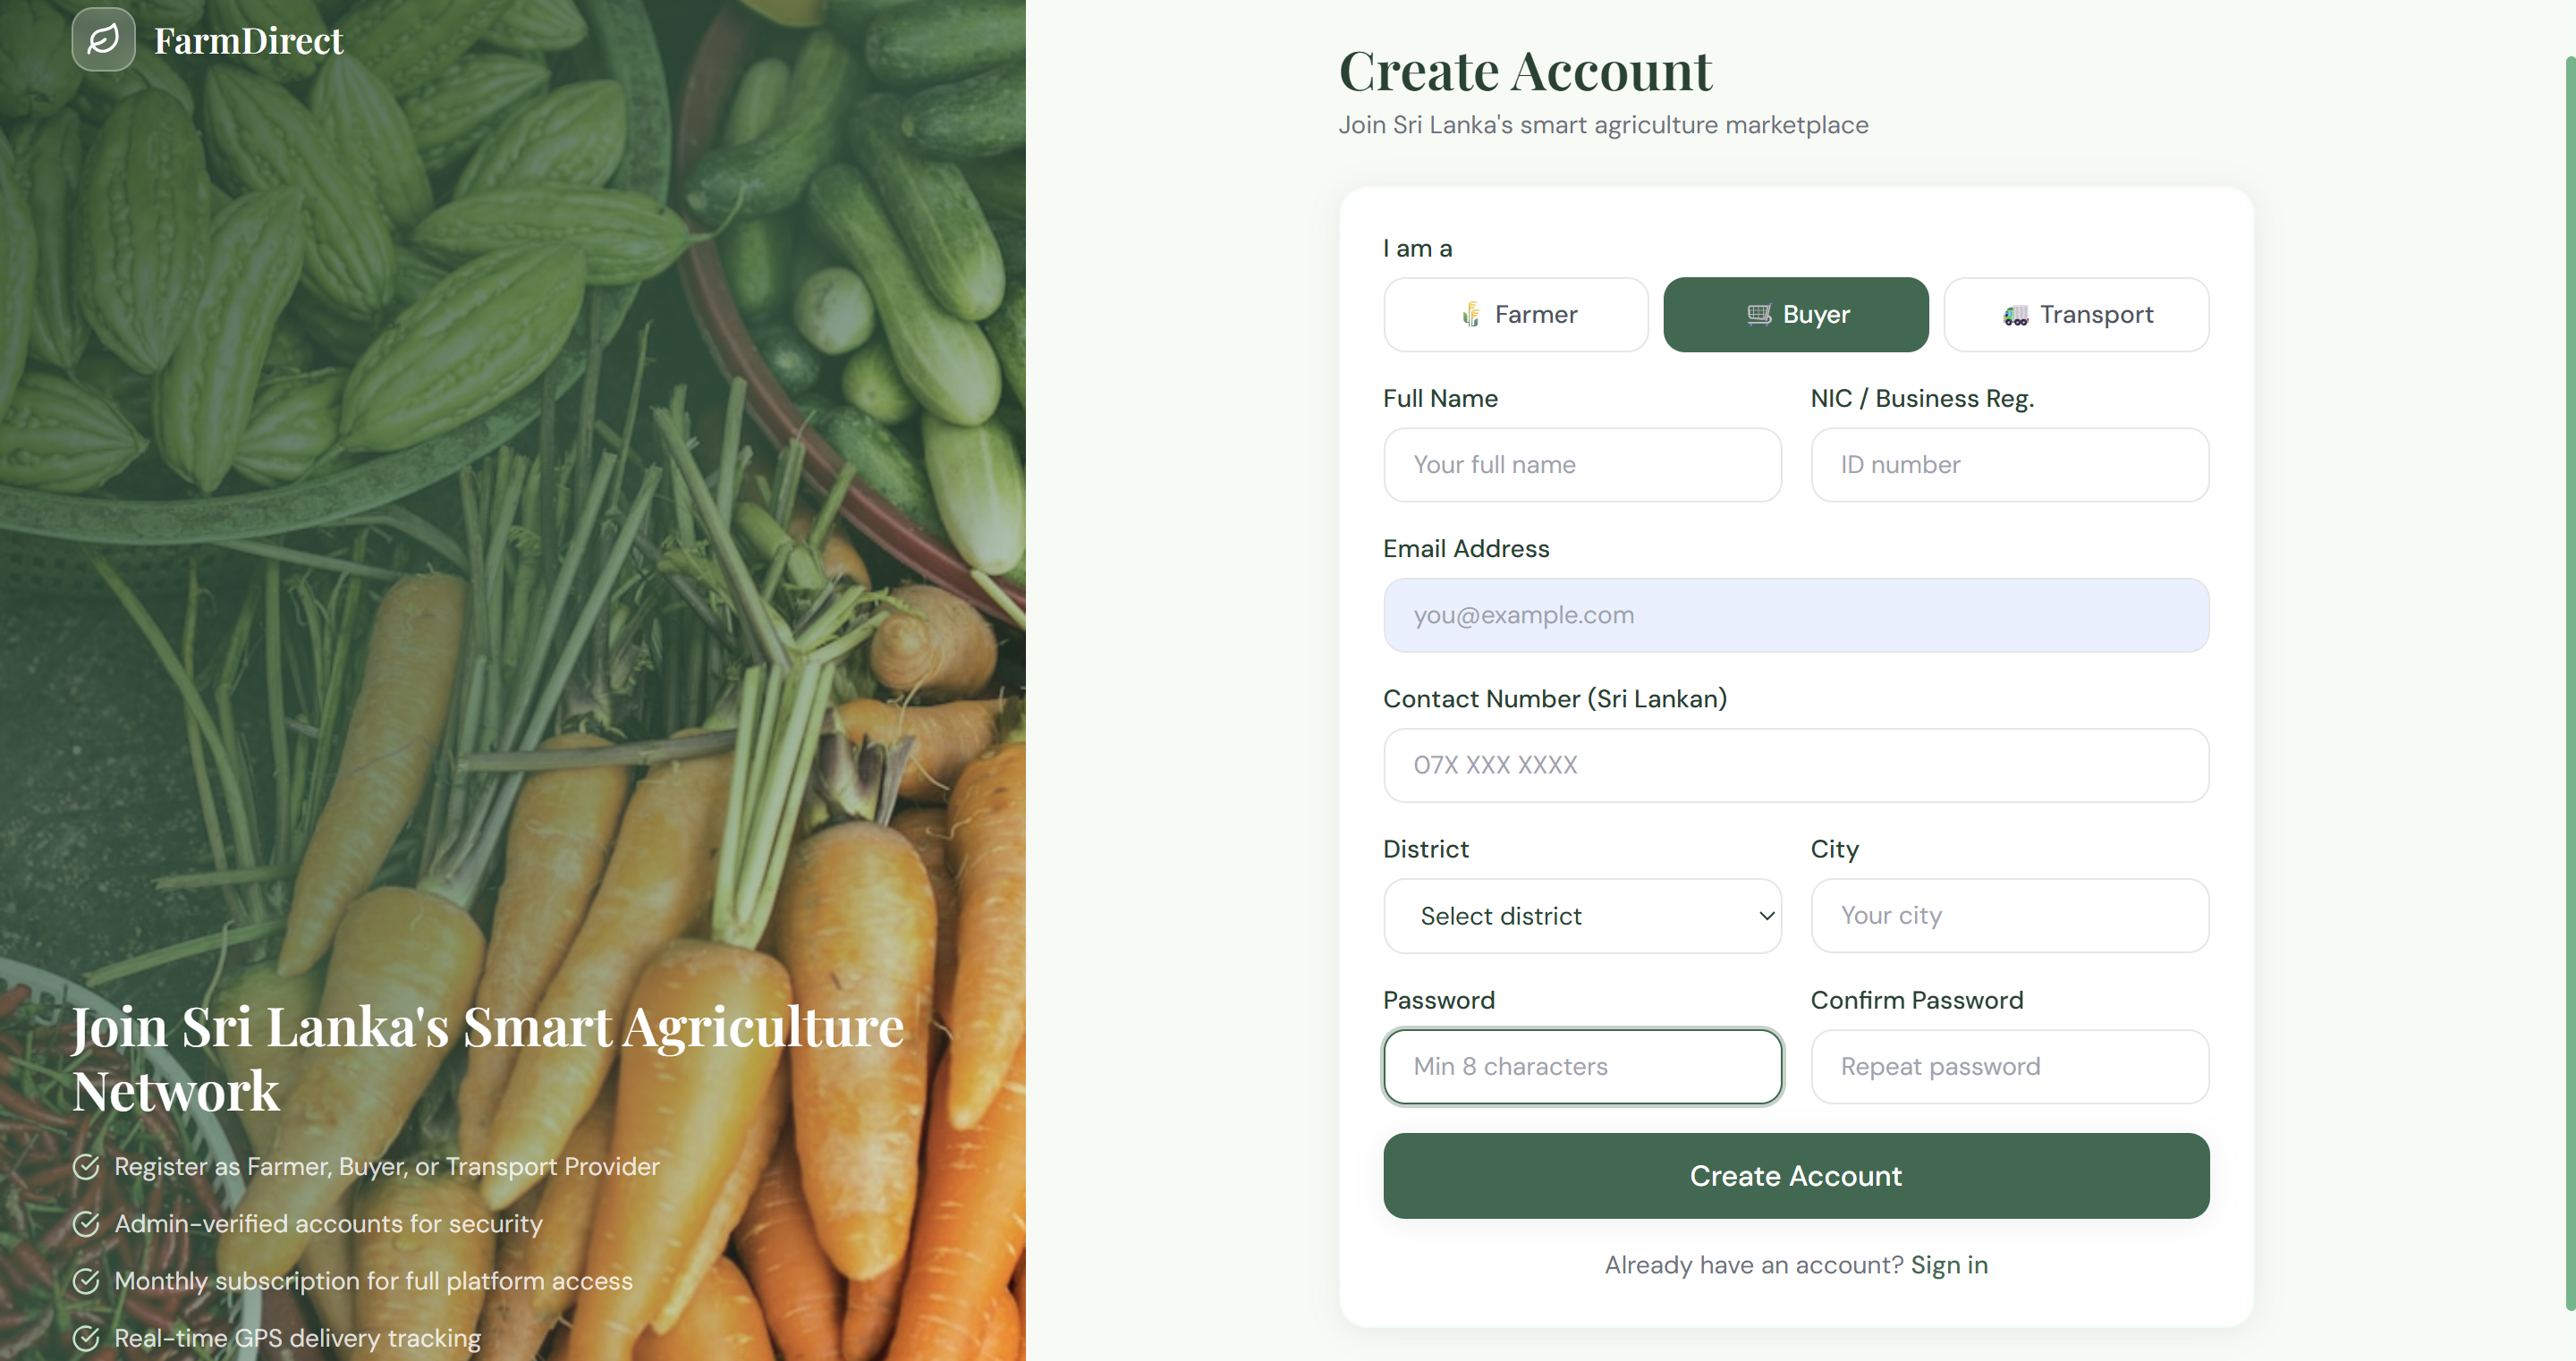Focus the Your full name field
This screenshot has width=2576, height=1361.
coord(1582,465)
